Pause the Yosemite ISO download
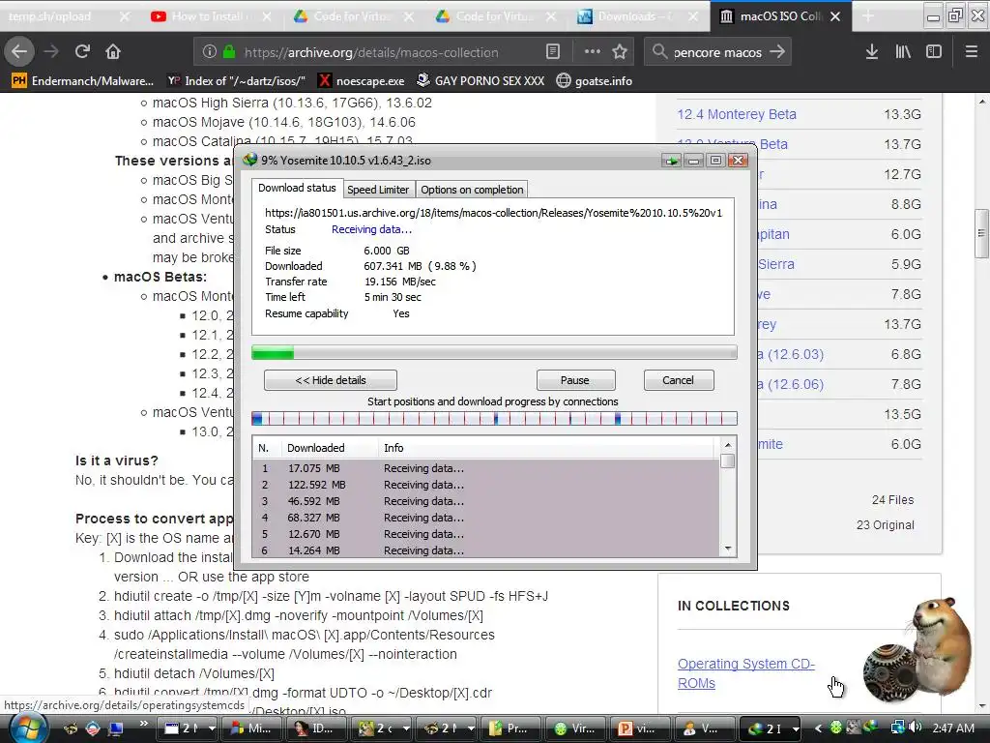The width and height of the screenshot is (990, 743). click(575, 380)
